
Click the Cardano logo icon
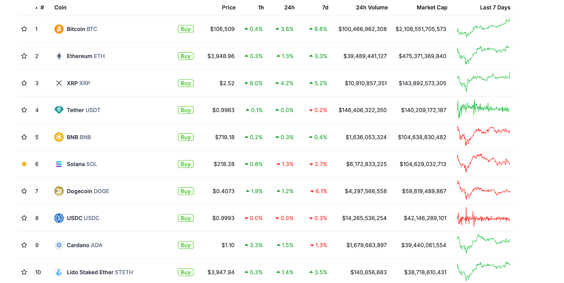point(59,245)
